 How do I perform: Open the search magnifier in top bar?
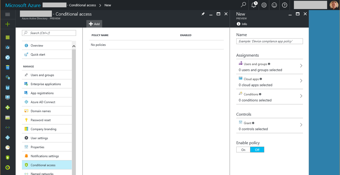tap(244, 5)
